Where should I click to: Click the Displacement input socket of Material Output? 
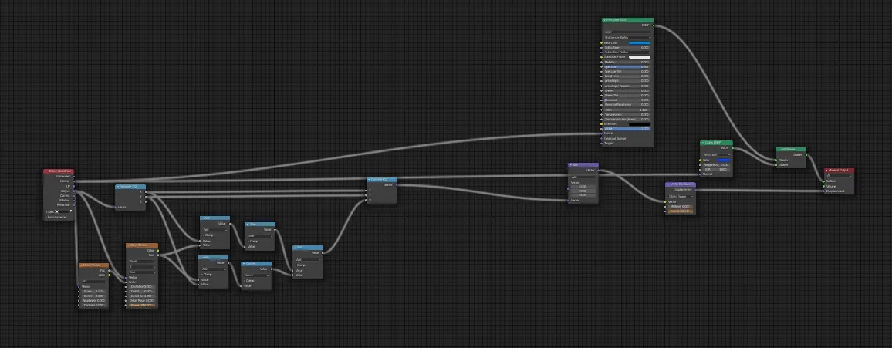click(824, 191)
